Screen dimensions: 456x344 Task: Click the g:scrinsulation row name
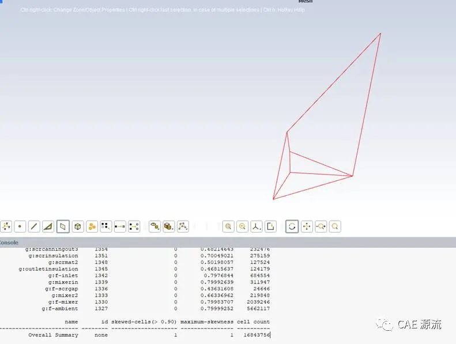click(x=53, y=256)
